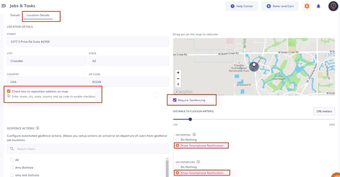Click the map zoom out button
Image resolution: width=340 pixels, height=177 pixels.
pyautogui.click(x=178, y=79)
